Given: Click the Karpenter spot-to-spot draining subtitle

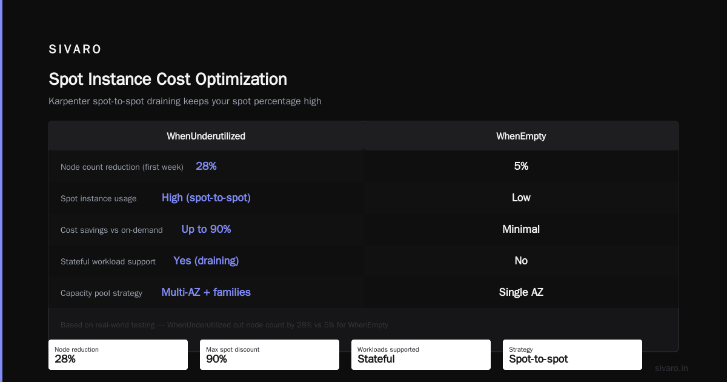Looking at the screenshot, I should (185, 101).
